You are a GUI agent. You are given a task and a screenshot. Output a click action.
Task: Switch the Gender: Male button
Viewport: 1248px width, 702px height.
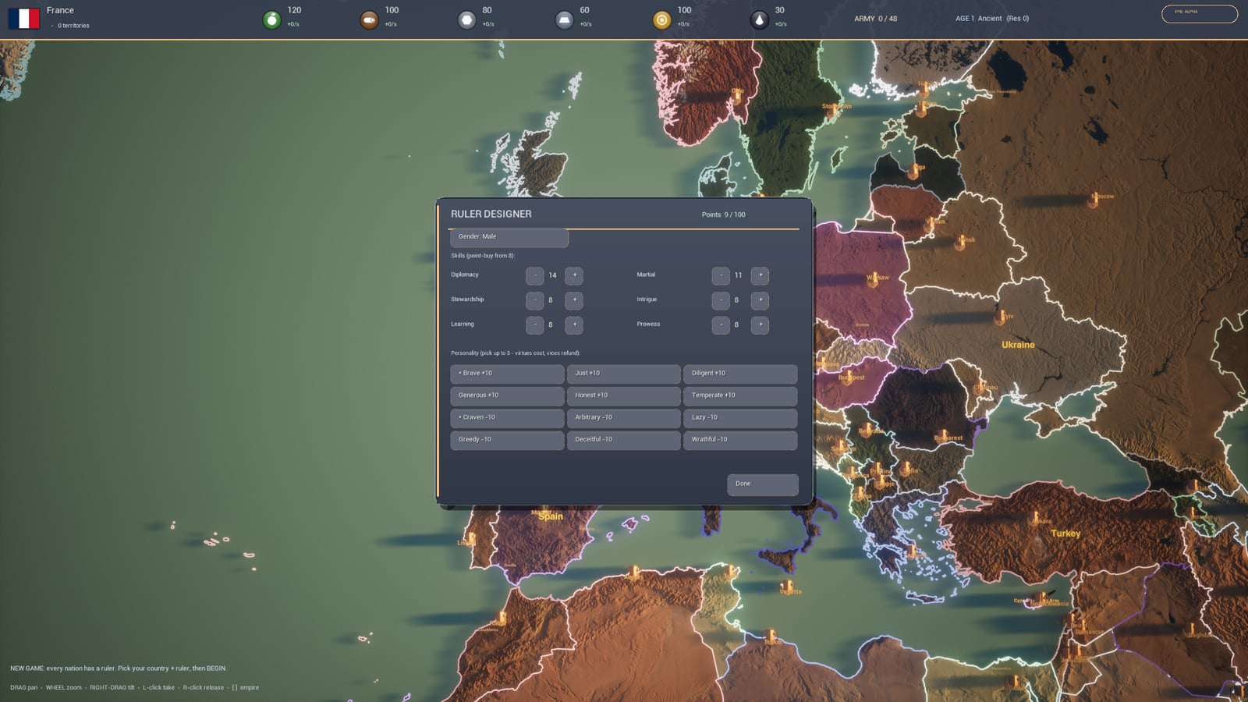coord(509,237)
